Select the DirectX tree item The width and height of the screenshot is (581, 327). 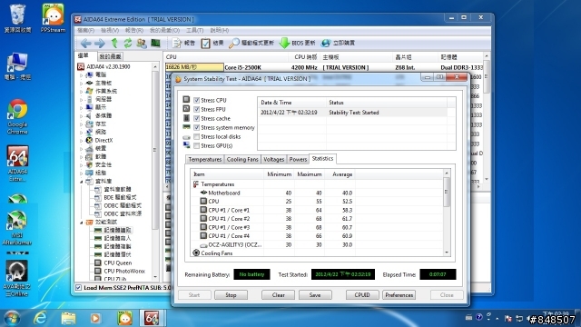pyautogui.click(x=103, y=140)
